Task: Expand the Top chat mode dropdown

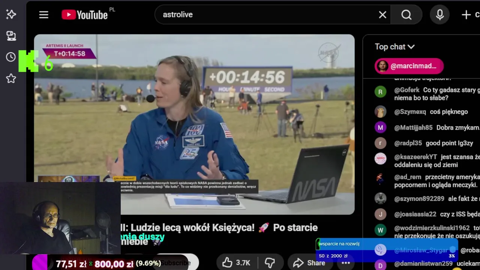Action: 394,47
